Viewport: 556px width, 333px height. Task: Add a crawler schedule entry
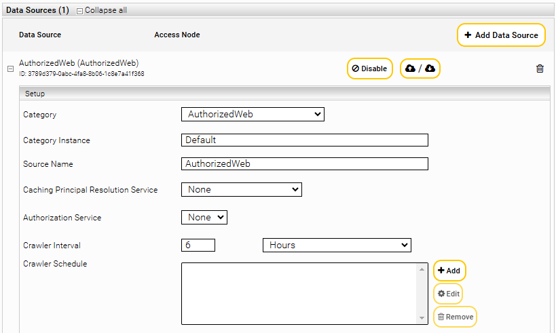click(449, 271)
